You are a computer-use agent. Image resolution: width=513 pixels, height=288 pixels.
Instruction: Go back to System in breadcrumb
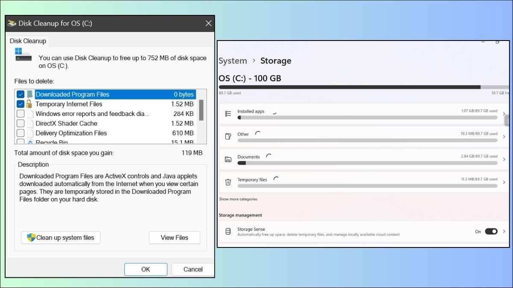233,61
